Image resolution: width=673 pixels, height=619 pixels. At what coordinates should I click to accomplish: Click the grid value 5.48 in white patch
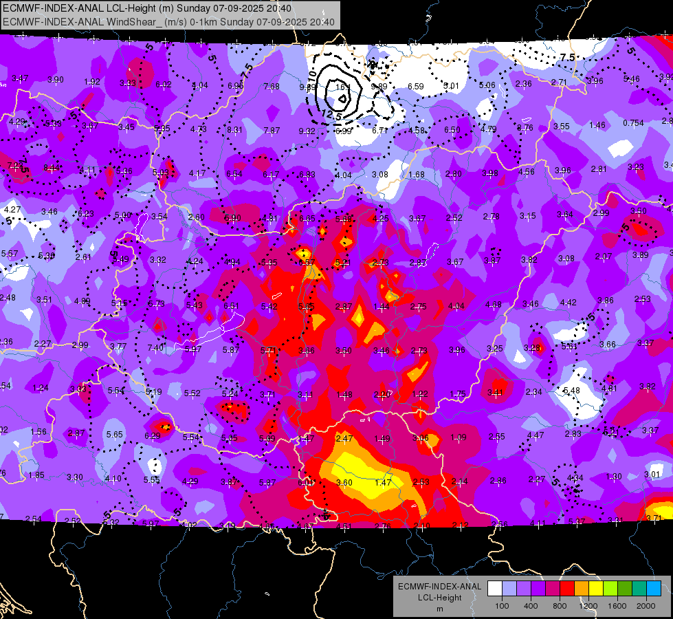coord(571,391)
